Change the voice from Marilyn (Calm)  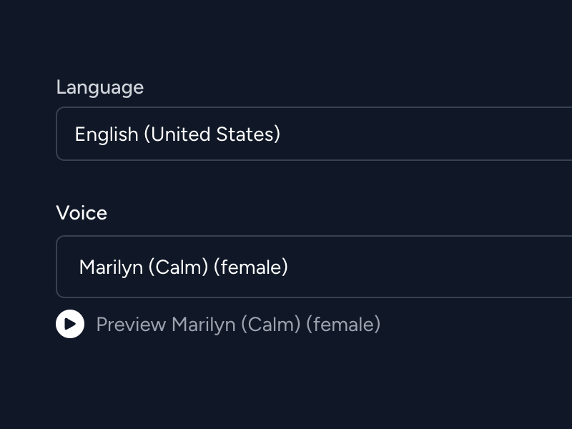(314, 267)
